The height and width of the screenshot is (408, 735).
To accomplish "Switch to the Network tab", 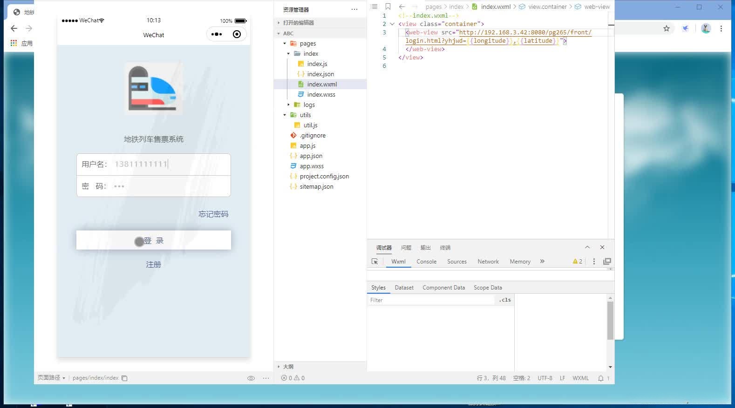I will (x=488, y=262).
